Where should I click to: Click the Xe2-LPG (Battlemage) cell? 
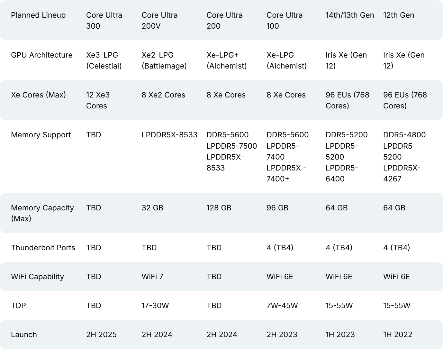164,60
